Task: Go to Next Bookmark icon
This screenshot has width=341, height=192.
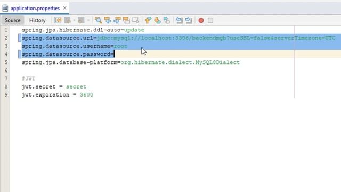Action: [157, 20]
